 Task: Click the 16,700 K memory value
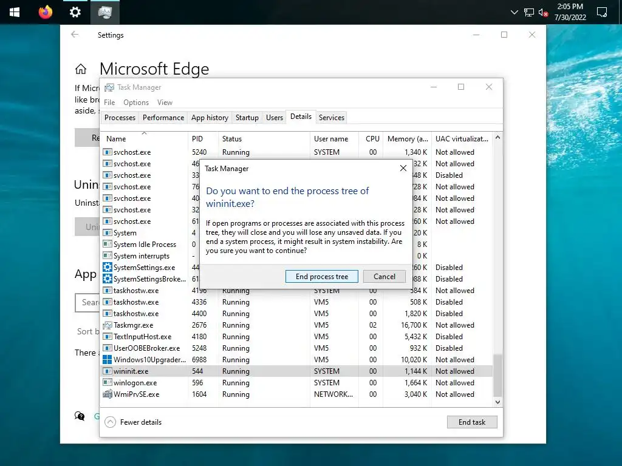click(x=414, y=325)
